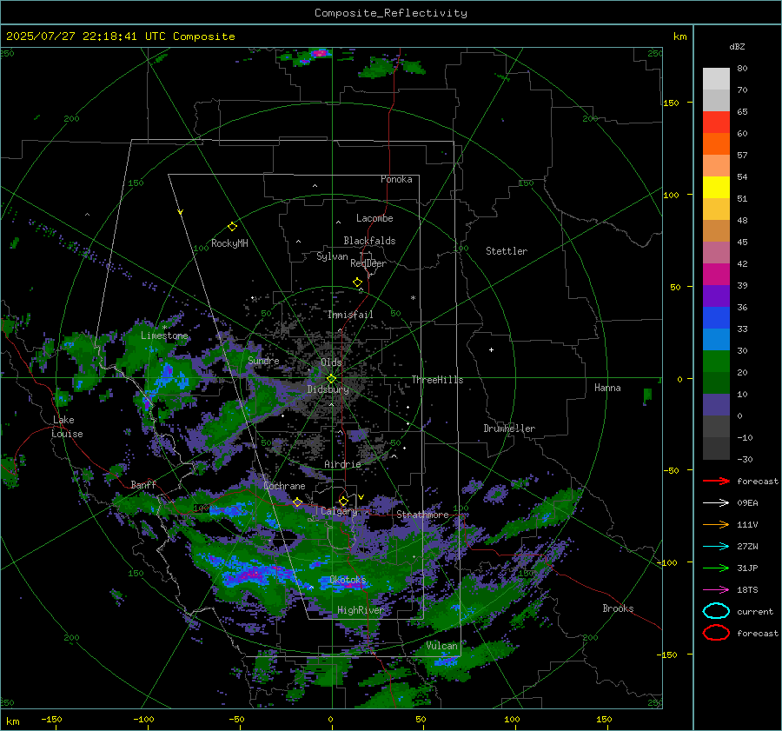Pick the bright green 30-20 dBZ swatch
782x731 pixels.
[x=716, y=362]
